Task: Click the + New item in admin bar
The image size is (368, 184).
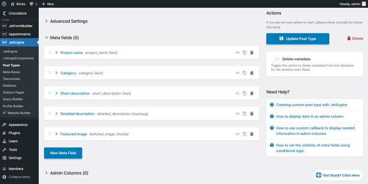Action: click(x=47, y=4)
